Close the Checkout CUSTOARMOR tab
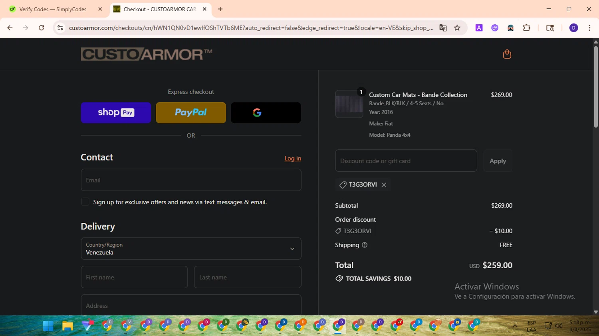599x336 pixels. [x=204, y=9]
